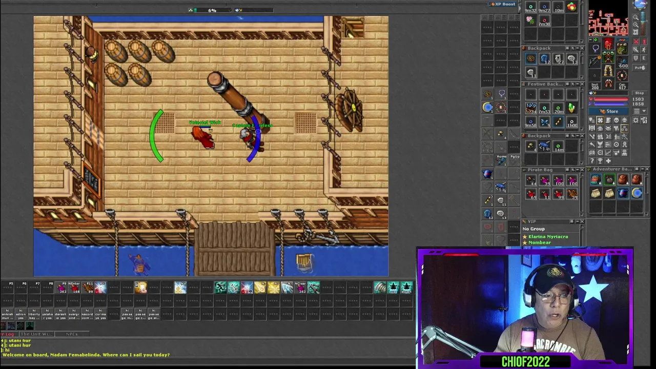
Task: Click the striped backpack in Adventurer Bag
Action: 596,179
